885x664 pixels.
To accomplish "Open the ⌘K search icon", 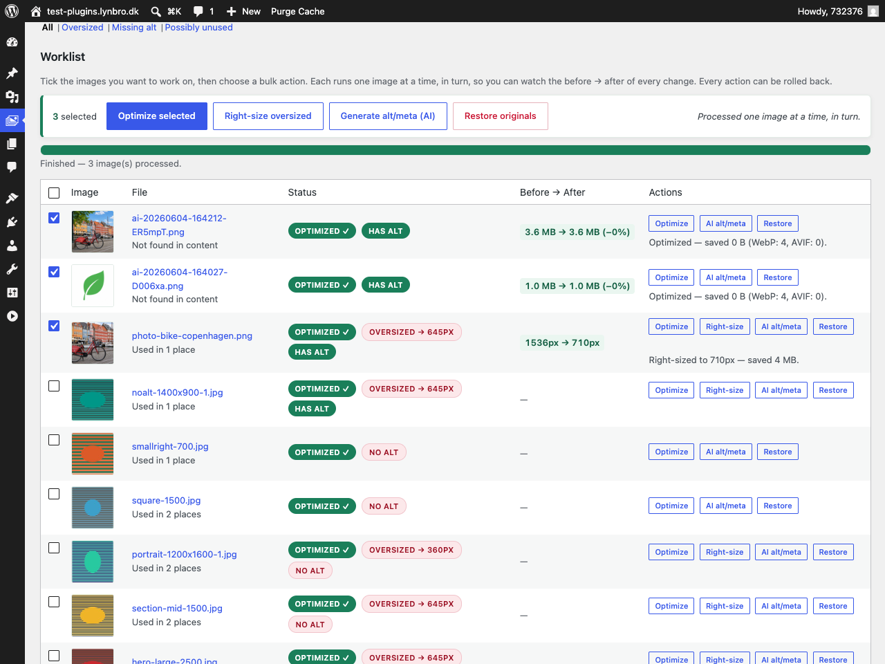I will (156, 11).
